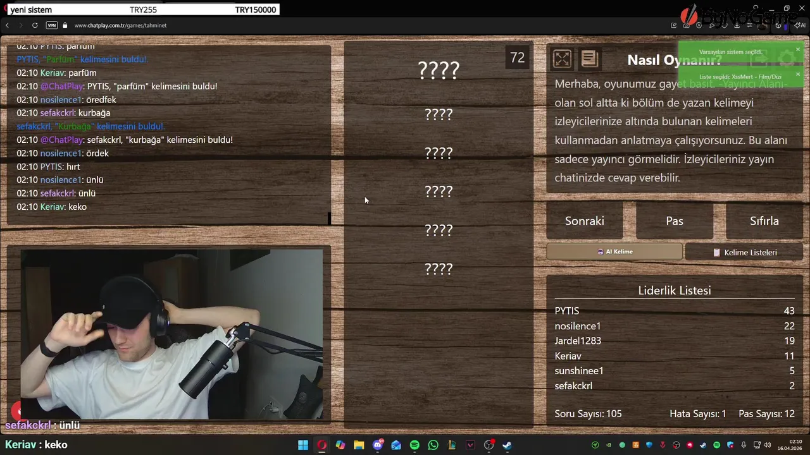Click chat message 'Keriav: keko'
This screenshot has height=455, width=810.
(52, 207)
